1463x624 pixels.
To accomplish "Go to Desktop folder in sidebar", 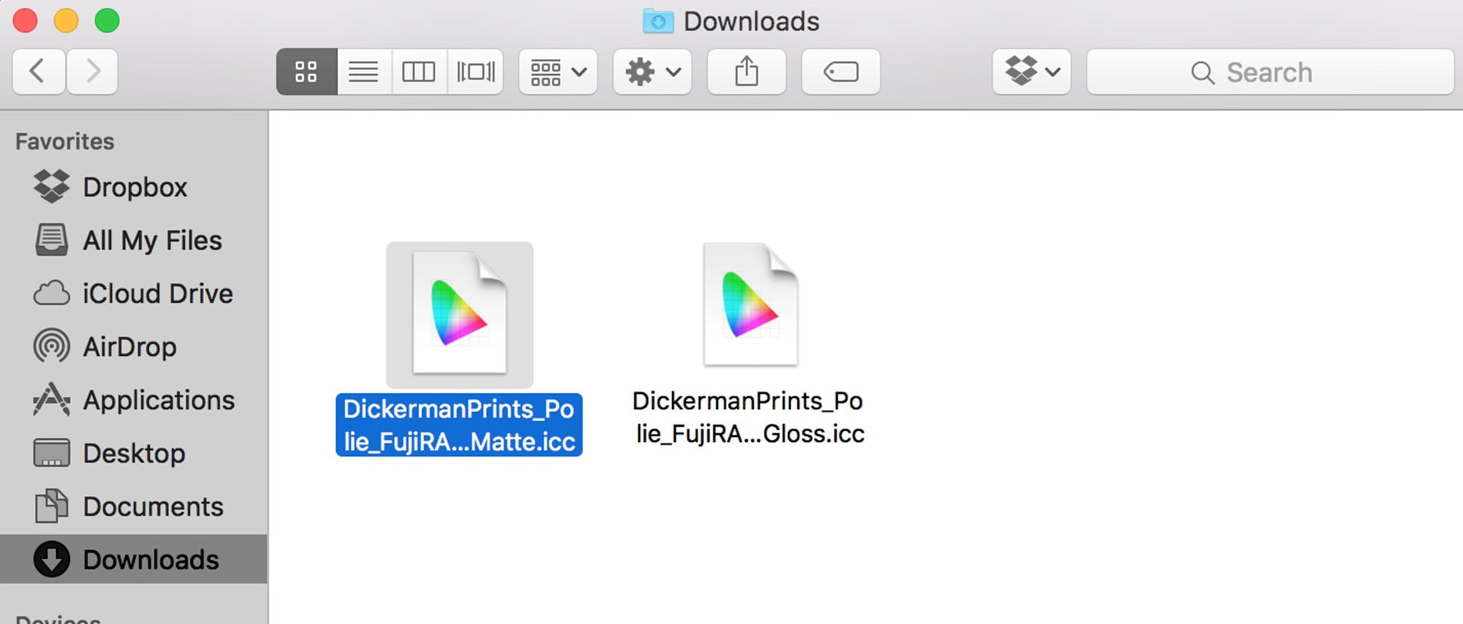I will [133, 453].
